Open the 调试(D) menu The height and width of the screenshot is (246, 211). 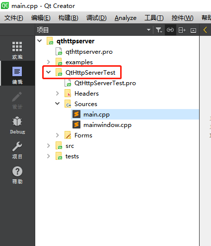click(96, 18)
